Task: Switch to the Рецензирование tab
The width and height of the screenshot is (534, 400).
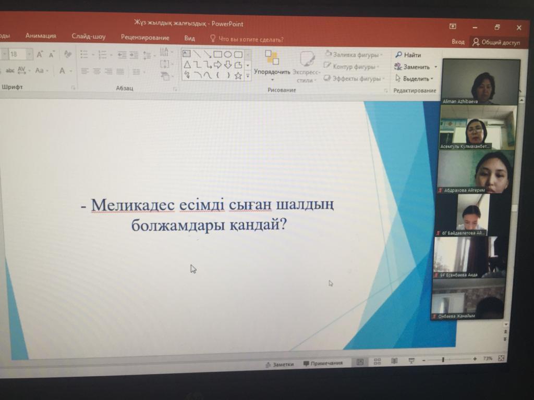Action: (x=145, y=37)
